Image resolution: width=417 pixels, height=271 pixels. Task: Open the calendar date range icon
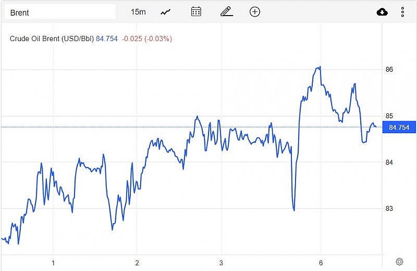pos(196,12)
